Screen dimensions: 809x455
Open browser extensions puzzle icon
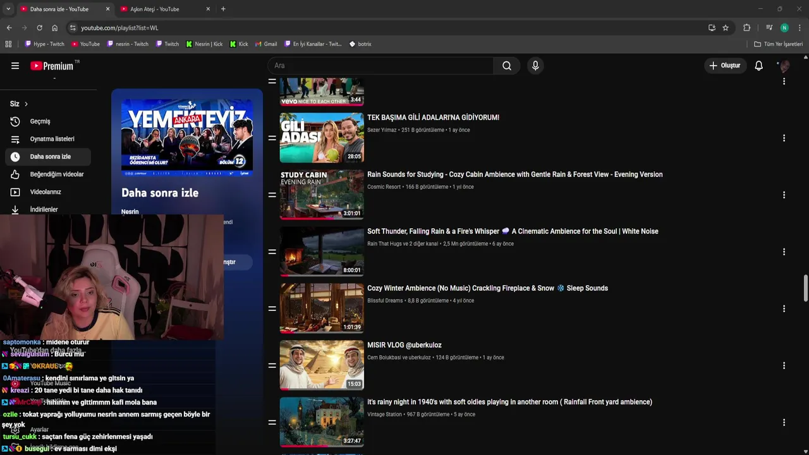click(746, 28)
